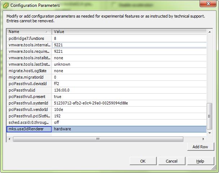
Task: Select the pciPassthru0.present name cell
Action: (29, 97)
